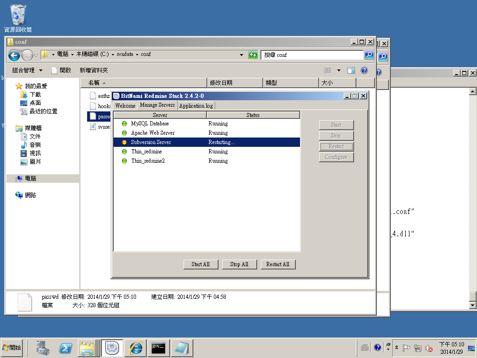Click the Explorer back navigation arrow
The image size is (477, 358).
(x=14, y=55)
